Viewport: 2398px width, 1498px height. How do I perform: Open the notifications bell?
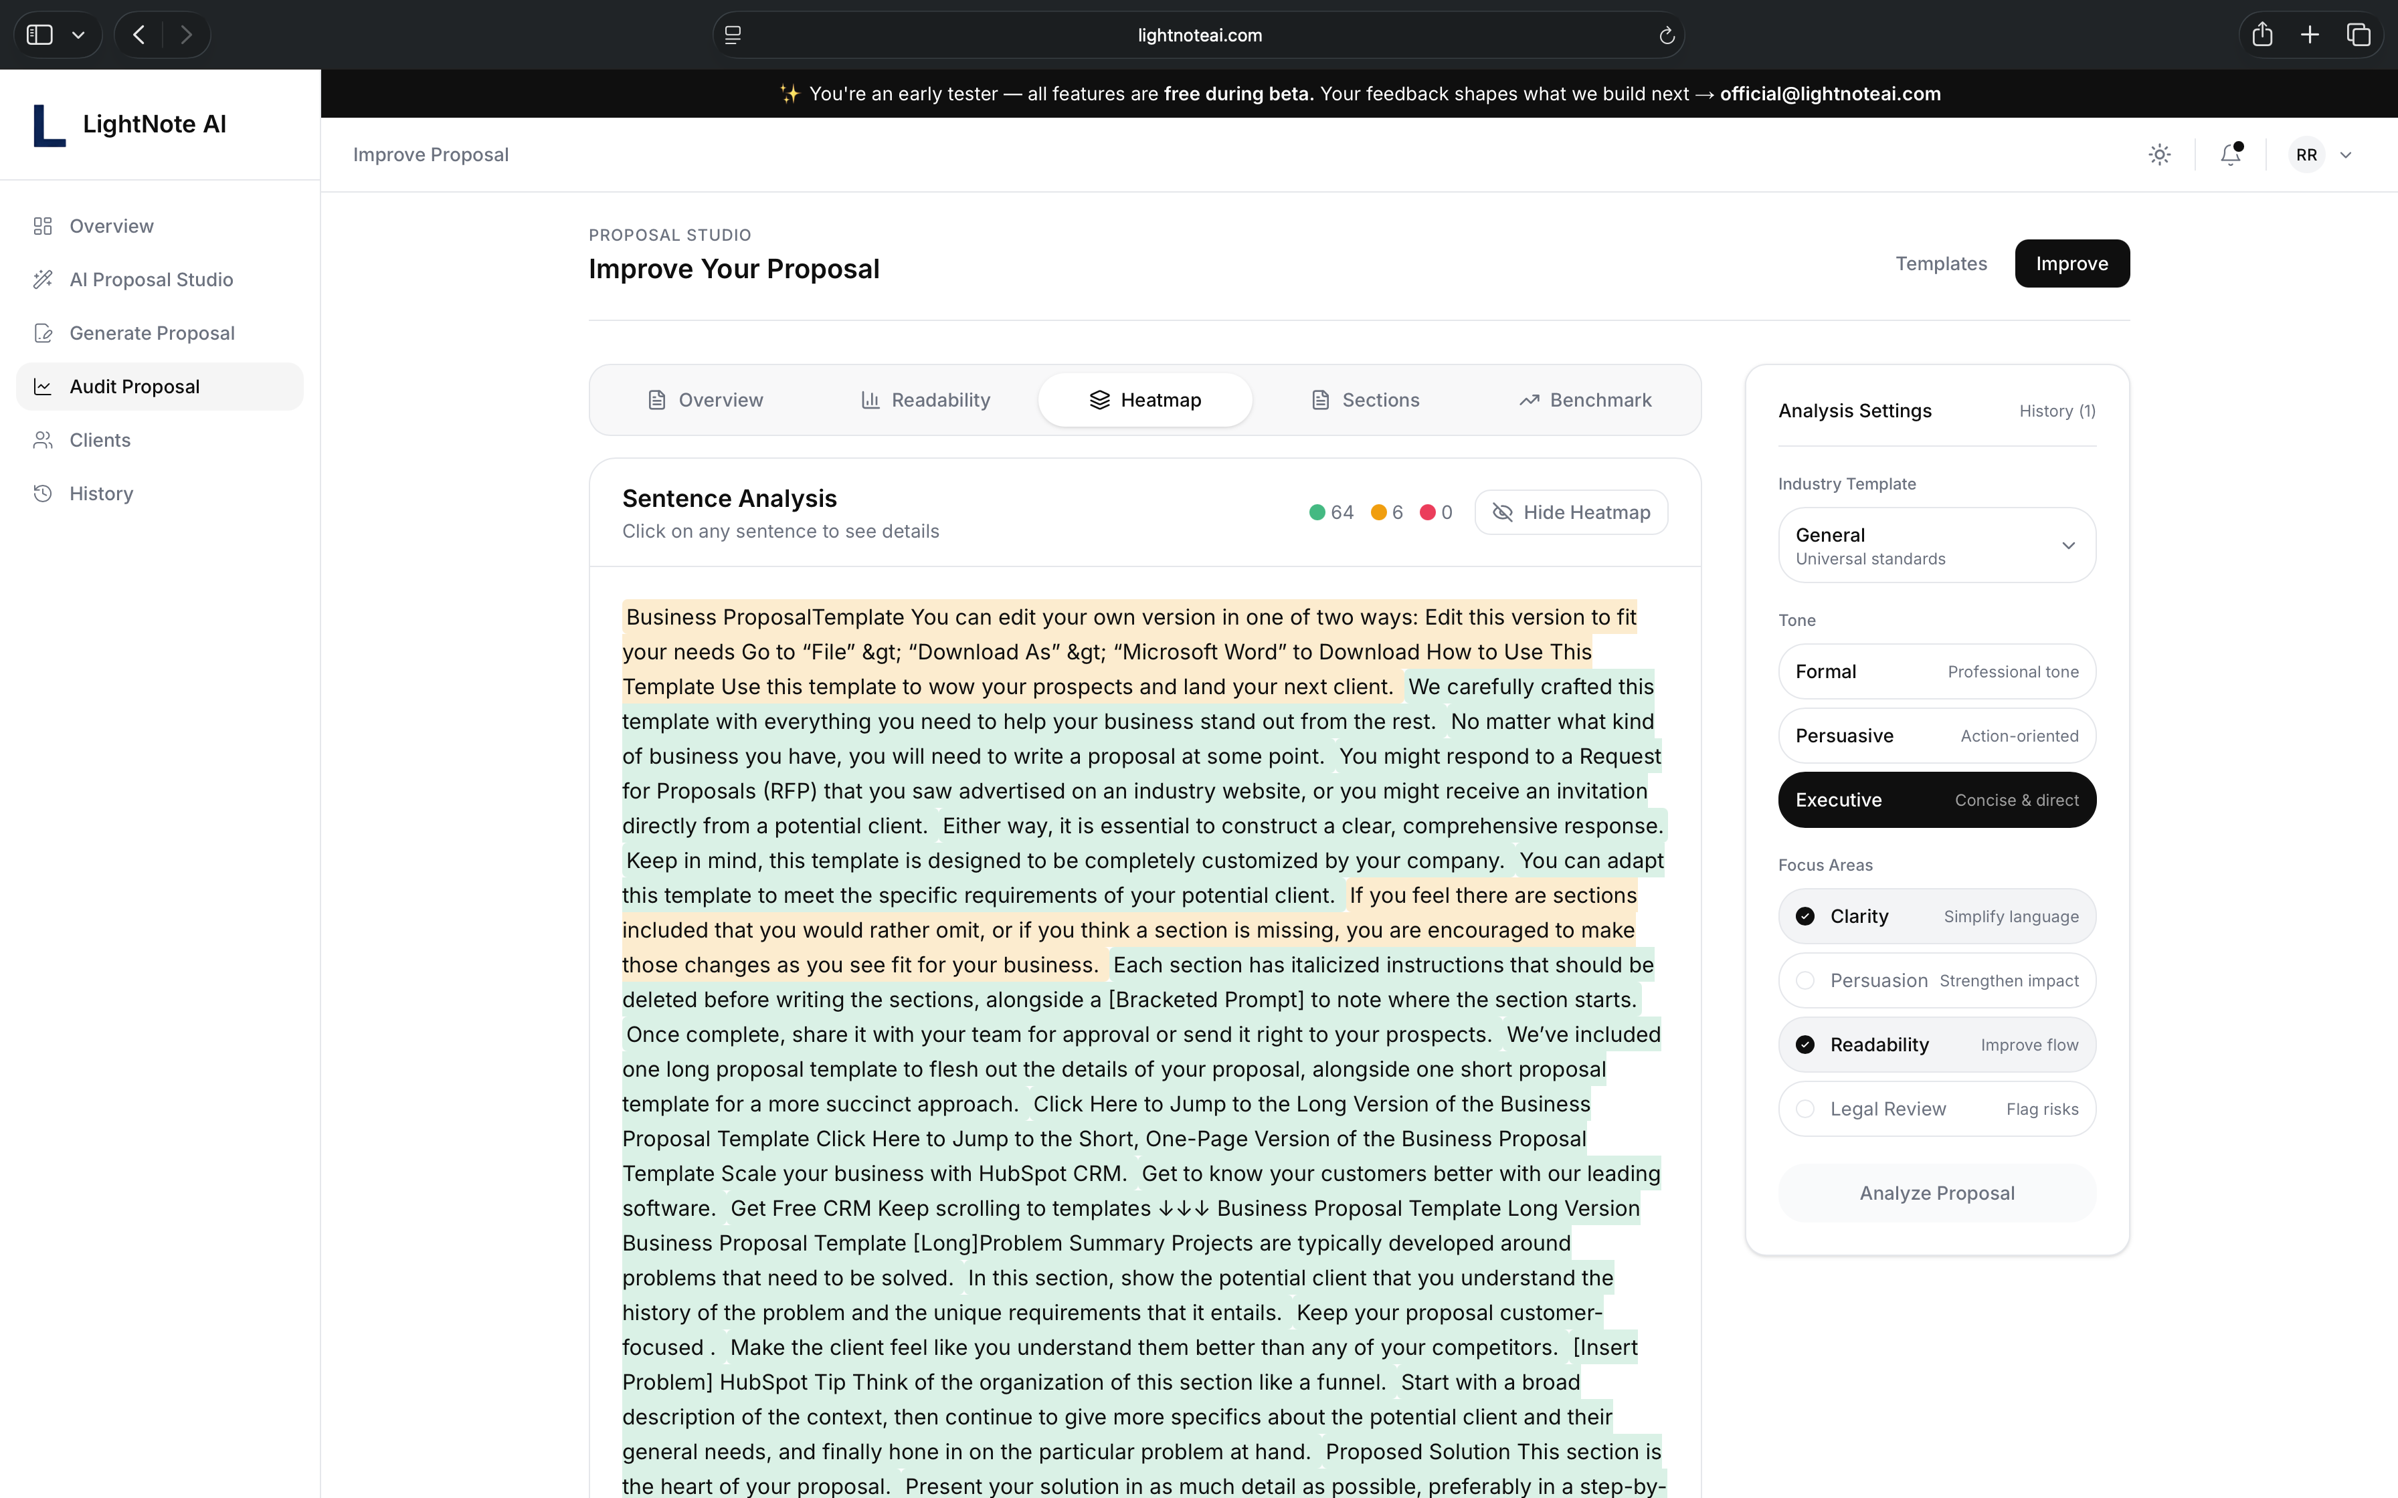pos(2231,154)
